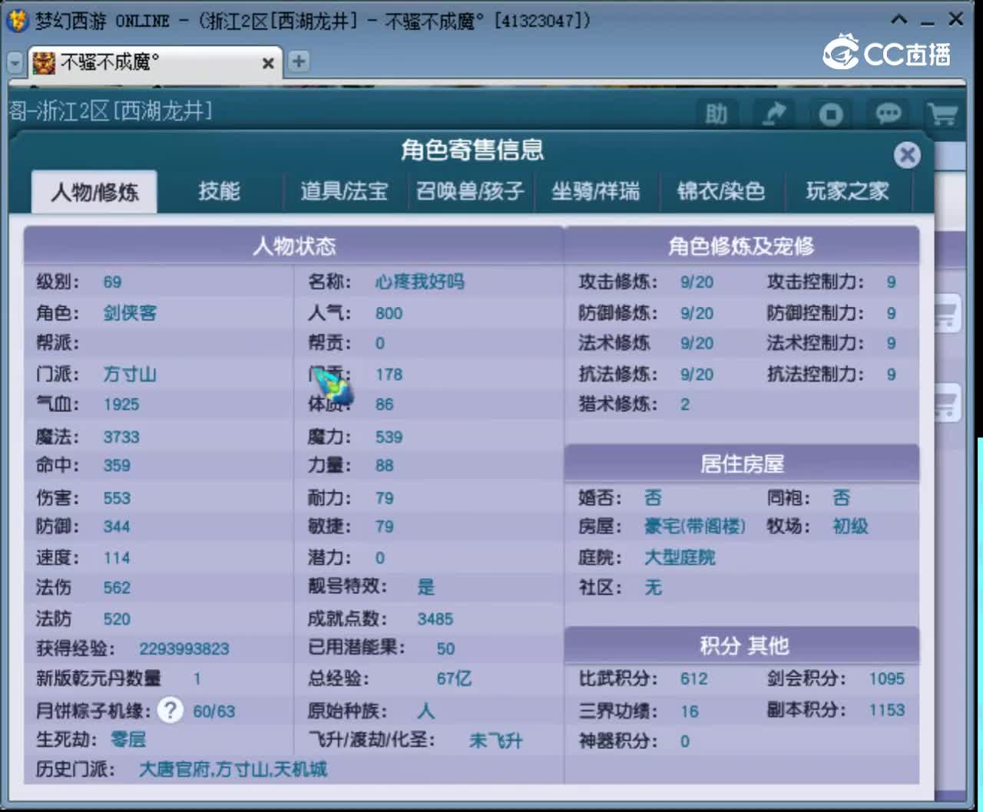The height and width of the screenshot is (812, 983).
Task: Click the avatar icon on 不骚不成魔° tab
Action: pos(44,63)
